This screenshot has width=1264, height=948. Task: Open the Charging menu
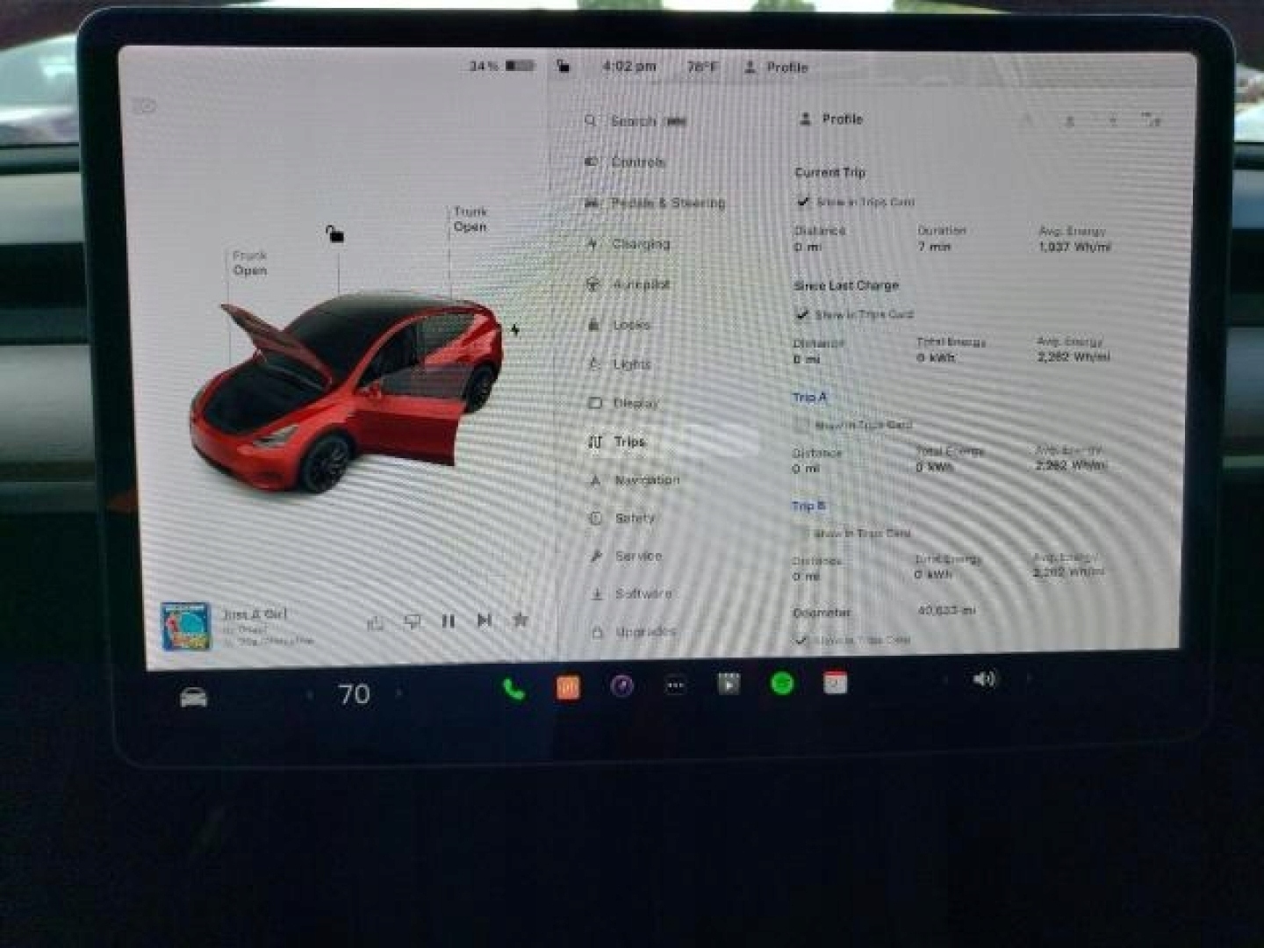(x=628, y=243)
